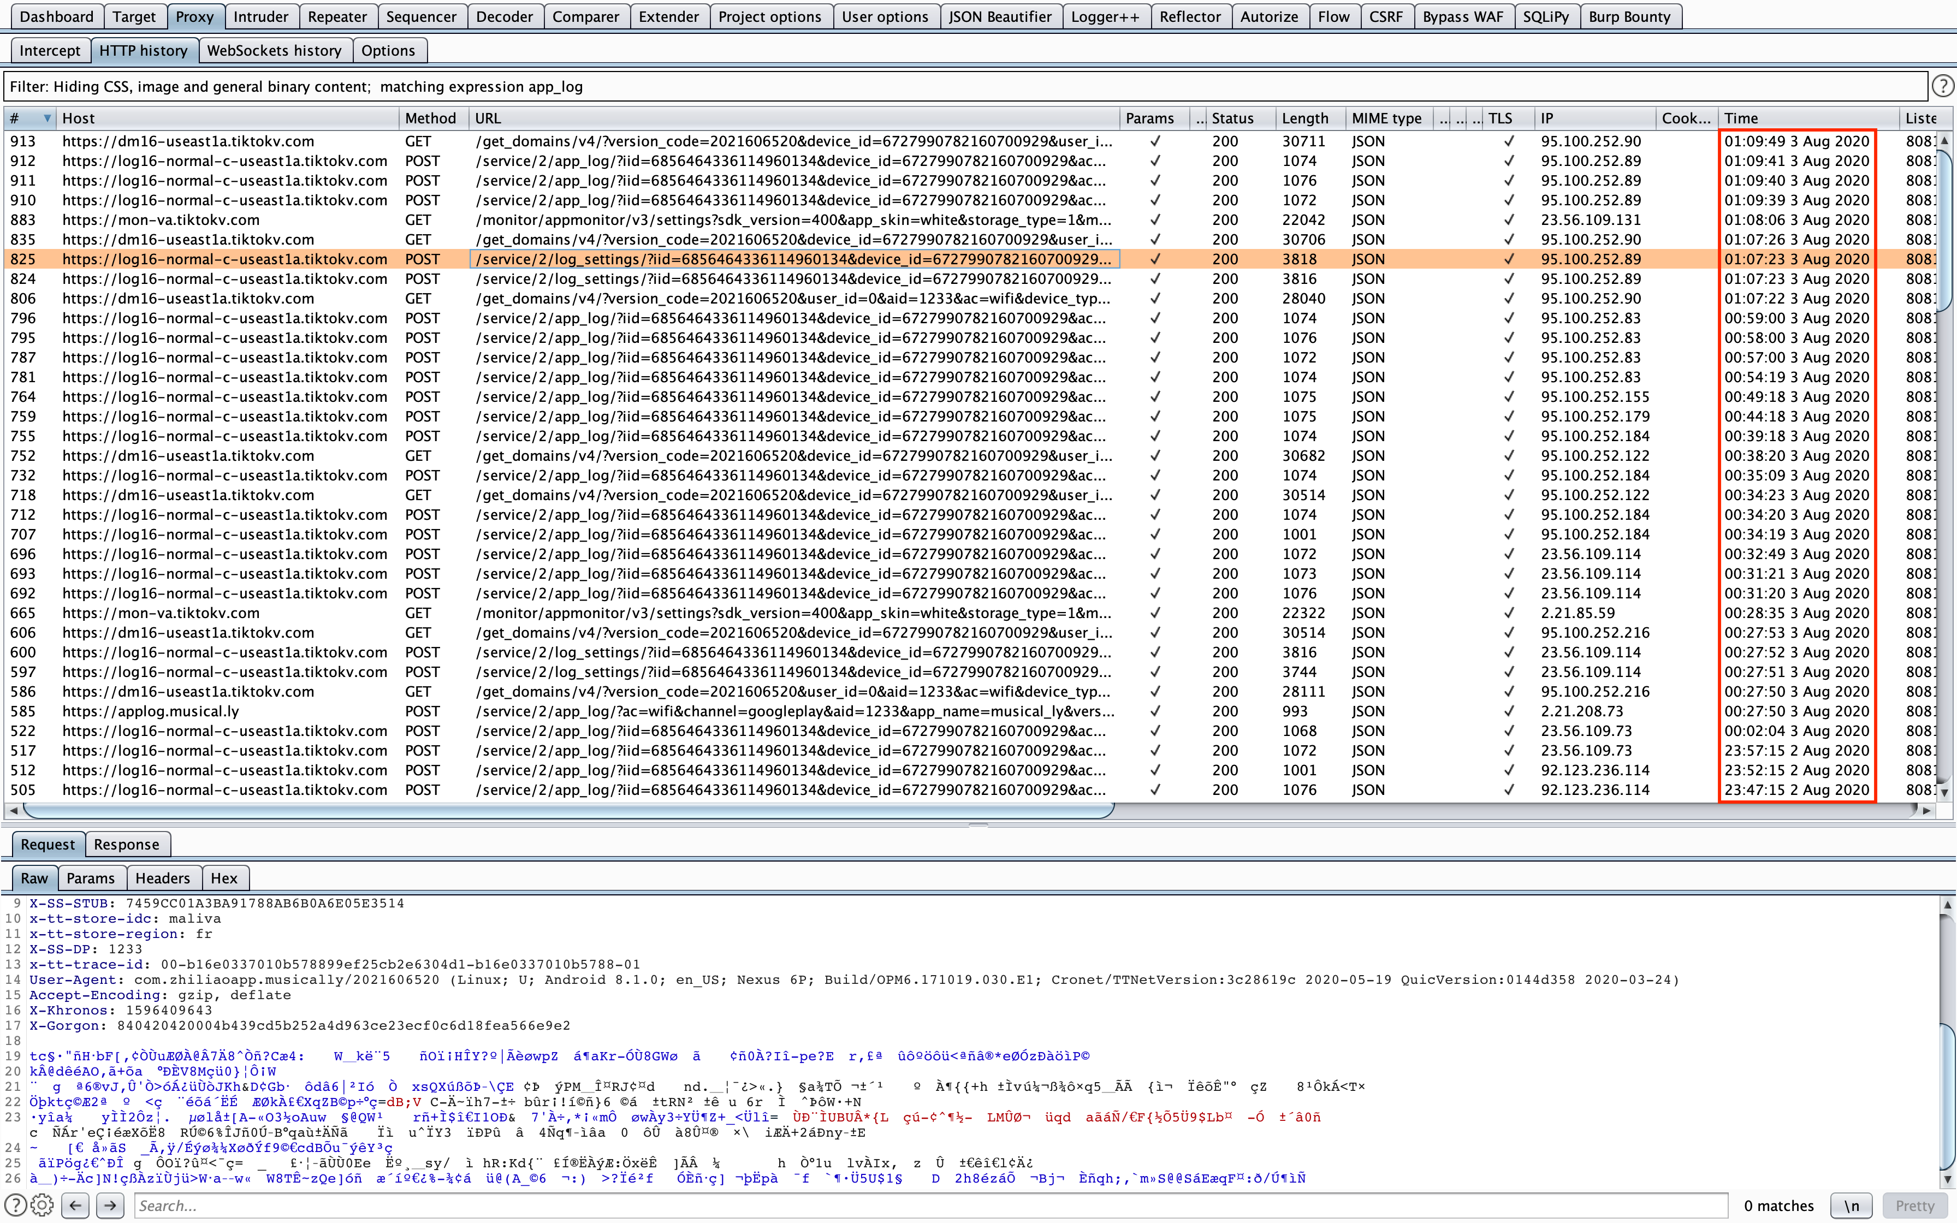Open search settings gear icon
The image size is (1957, 1223).
pyautogui.click(x=42, y=1205)
